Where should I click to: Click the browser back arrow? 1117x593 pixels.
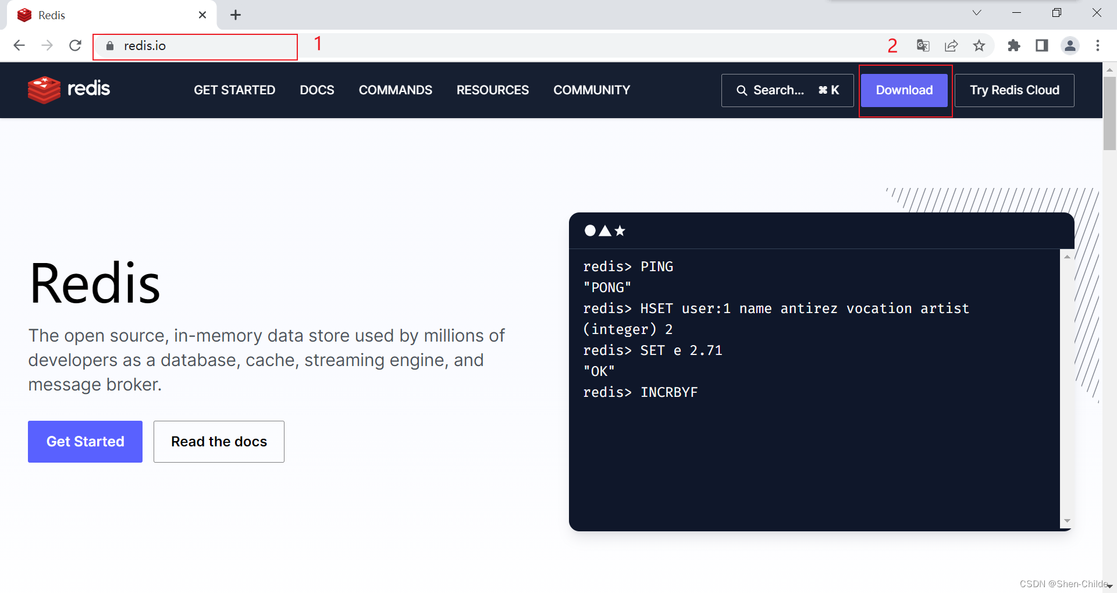[x=19, y=45]
